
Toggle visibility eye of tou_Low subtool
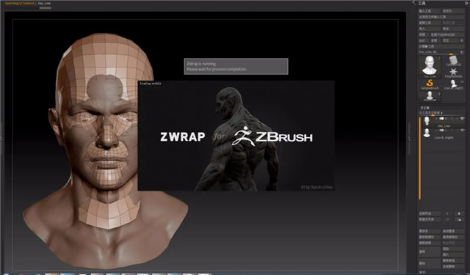tap(462, 119)
